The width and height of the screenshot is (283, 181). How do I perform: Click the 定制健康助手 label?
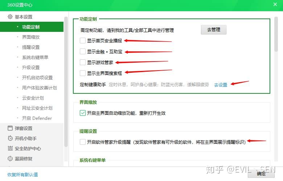(93, 84)
